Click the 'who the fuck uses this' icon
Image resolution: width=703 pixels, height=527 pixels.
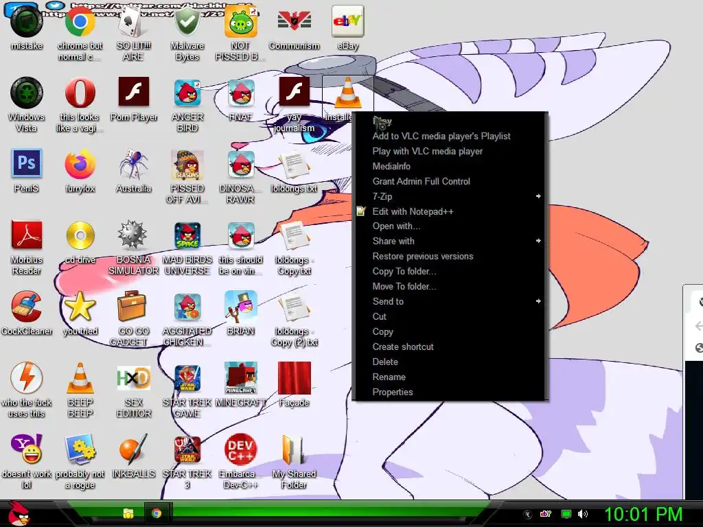pyautogui.click(x=27, y=378)
